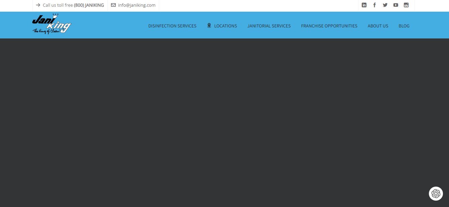Open the Facebook social icon
The image size is (449, 207).
coord(375,5)
